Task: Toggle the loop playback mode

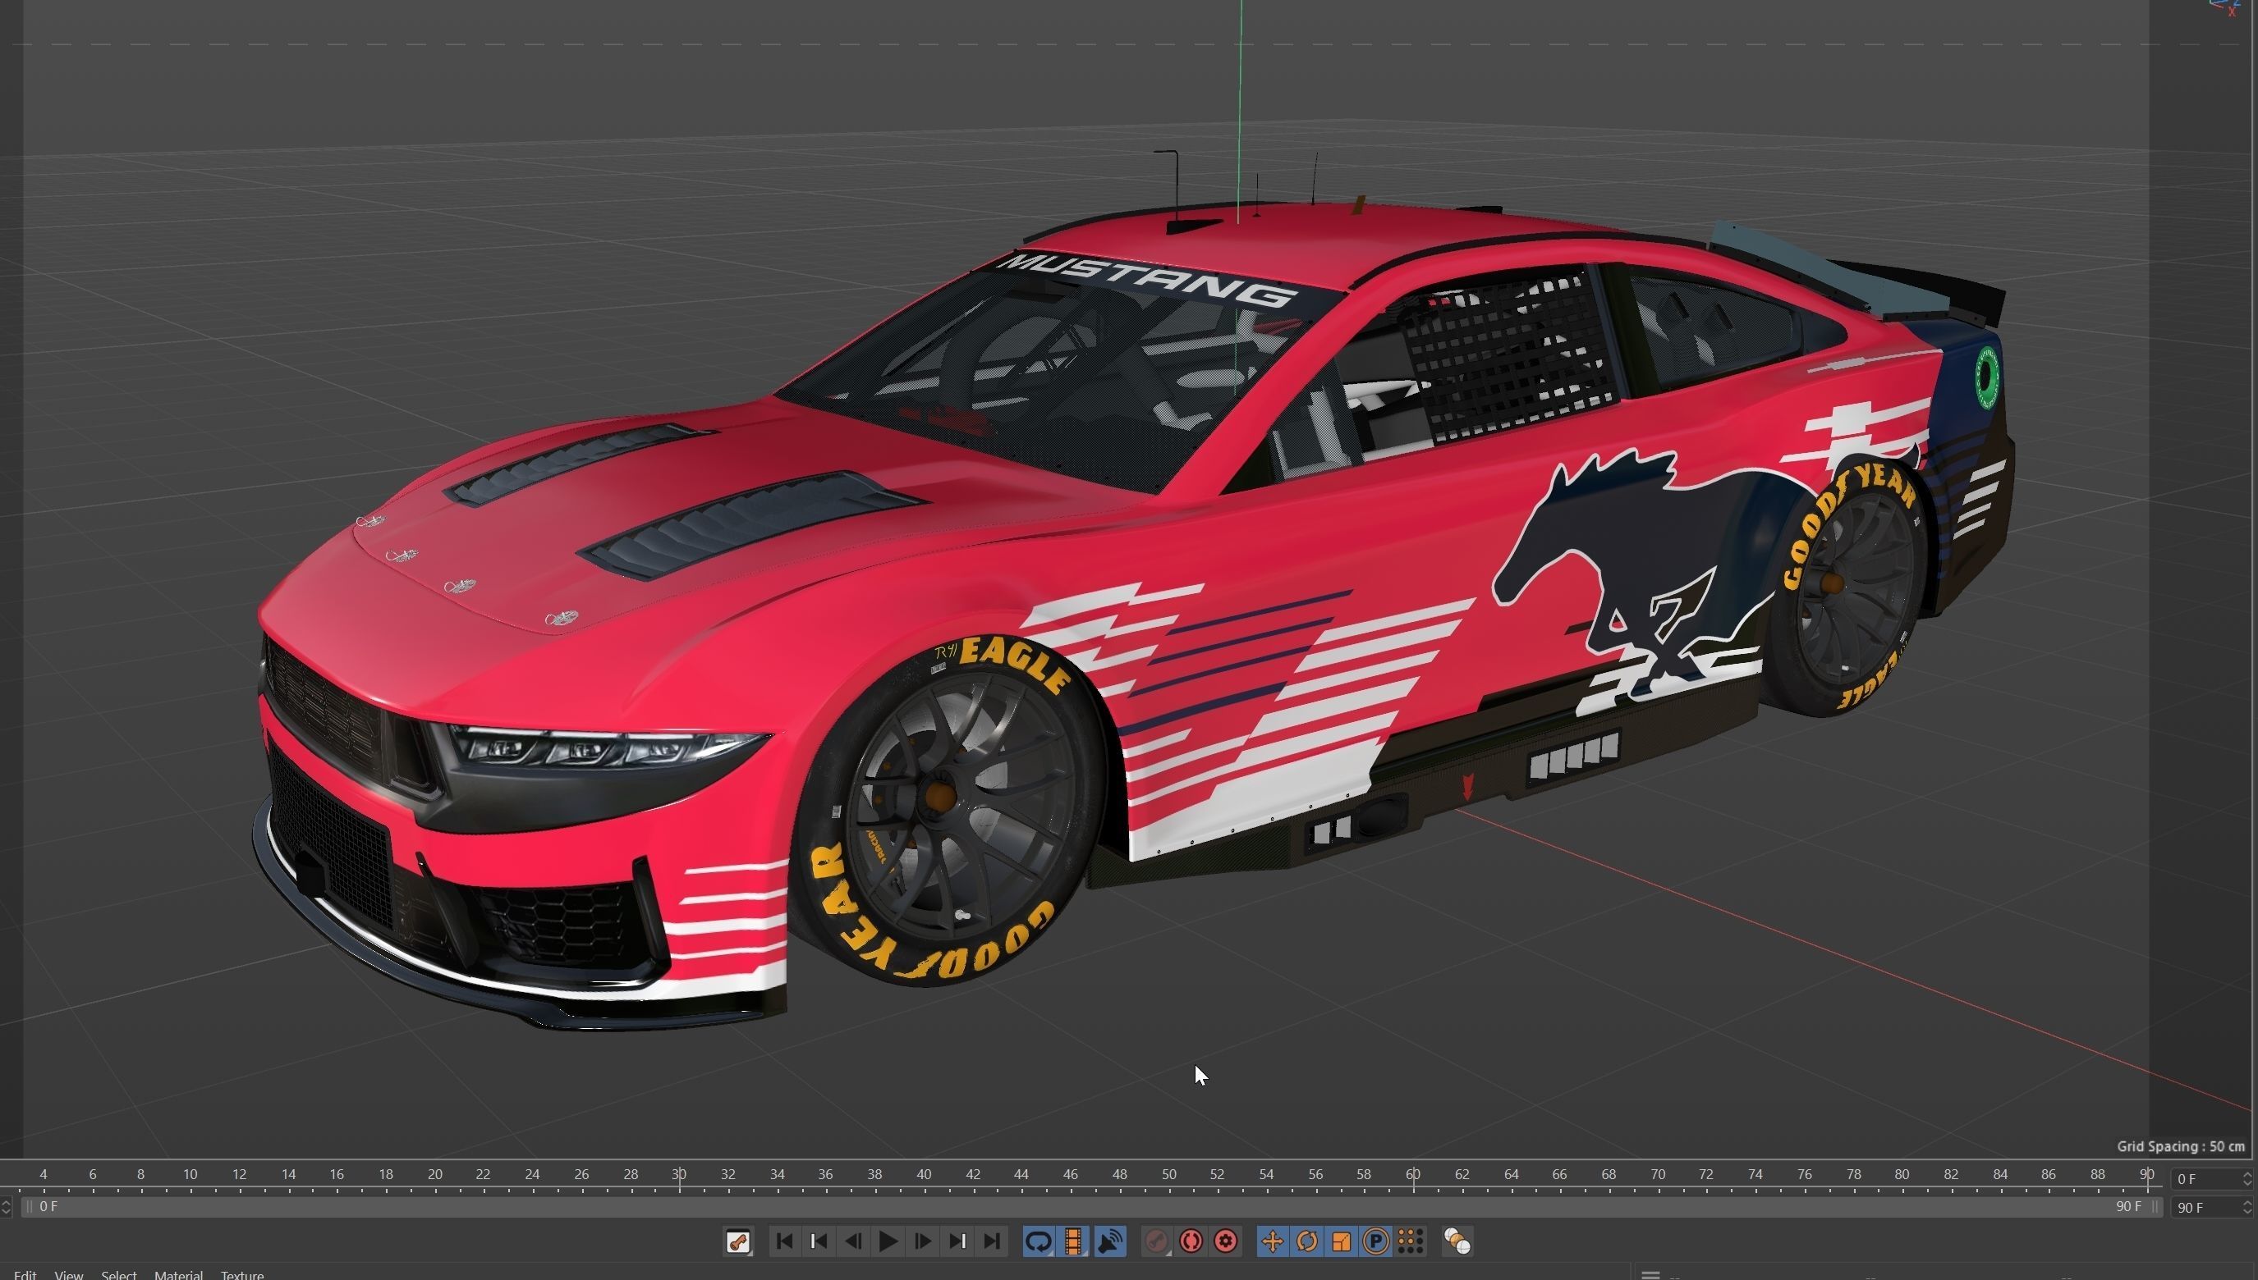Action: pyautogui.click(x=1039, y=1241)
